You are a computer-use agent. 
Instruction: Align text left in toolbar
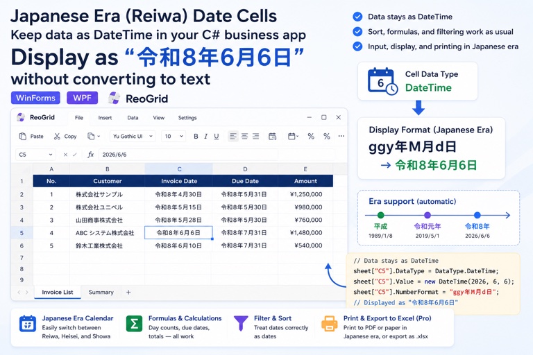(233, 136)
